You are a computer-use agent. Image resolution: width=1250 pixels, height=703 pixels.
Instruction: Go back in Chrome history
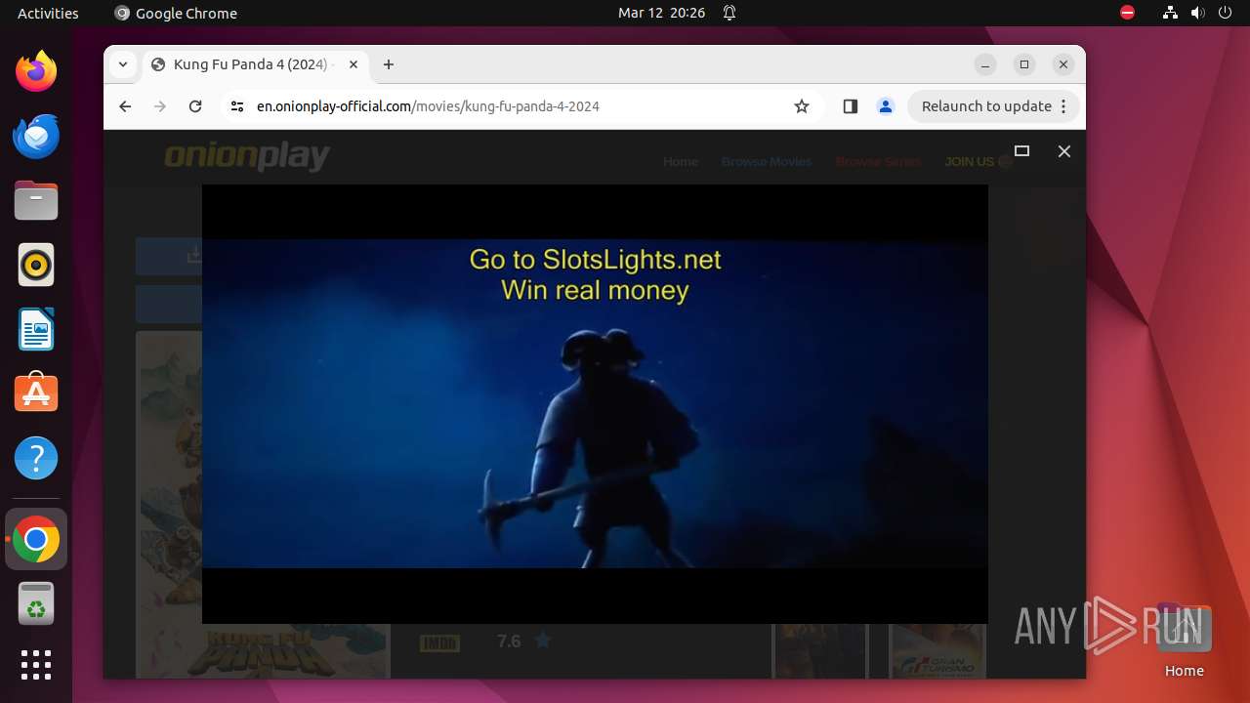pos(125,106)
